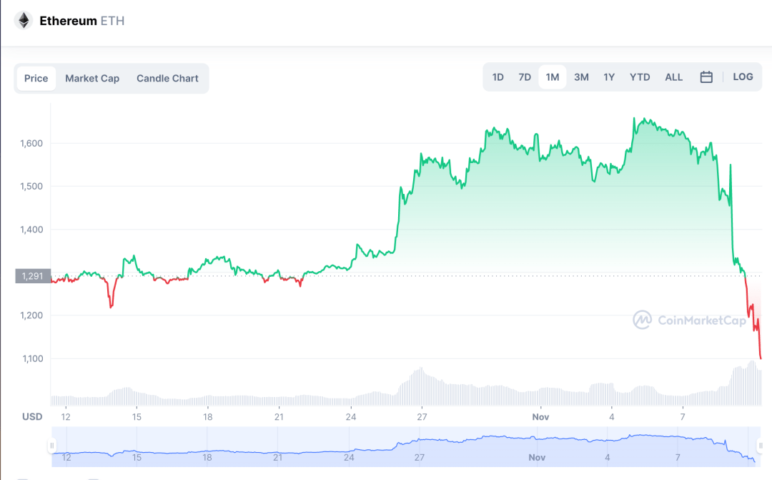Open the Candle Chart view
The width and height of the screenshot is (772, 480).
[x=167, y=78]
